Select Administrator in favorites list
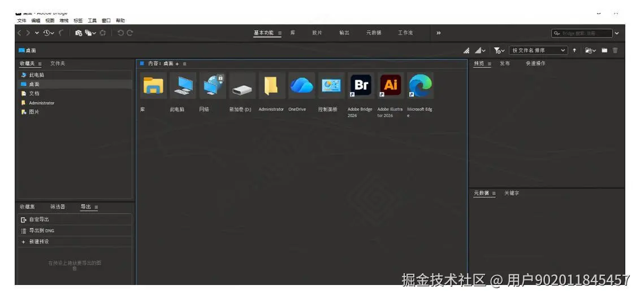 [76, 103]
